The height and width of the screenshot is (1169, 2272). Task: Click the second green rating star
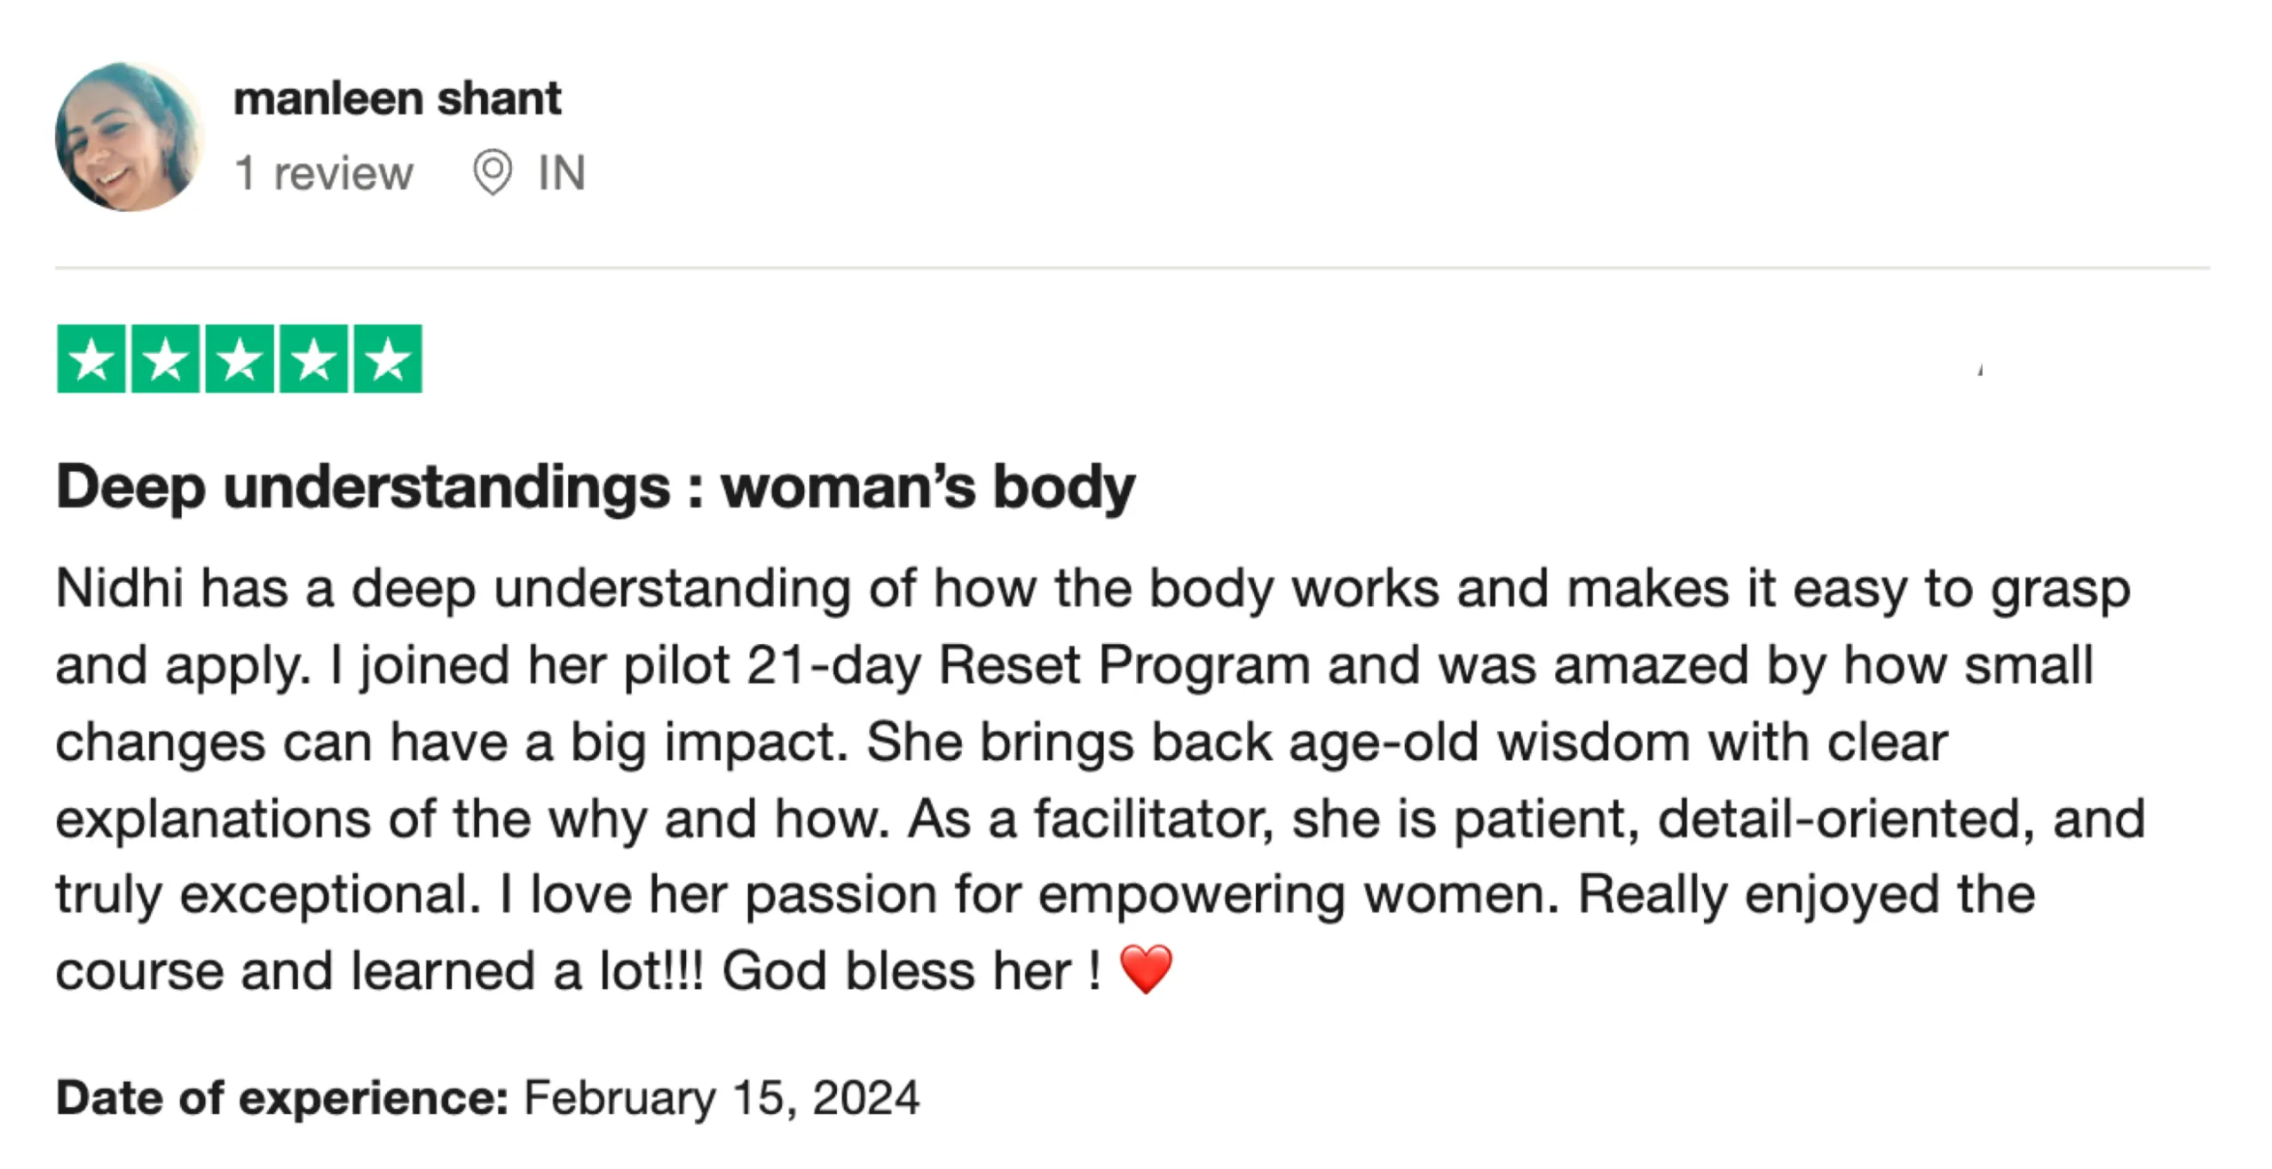click(165, 359)
